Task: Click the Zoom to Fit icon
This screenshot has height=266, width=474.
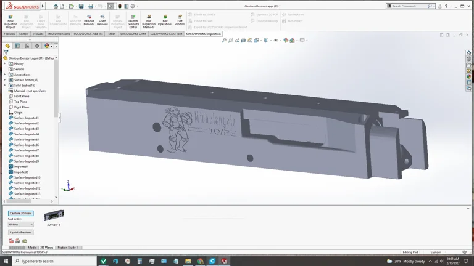Action: pos(224,41)
